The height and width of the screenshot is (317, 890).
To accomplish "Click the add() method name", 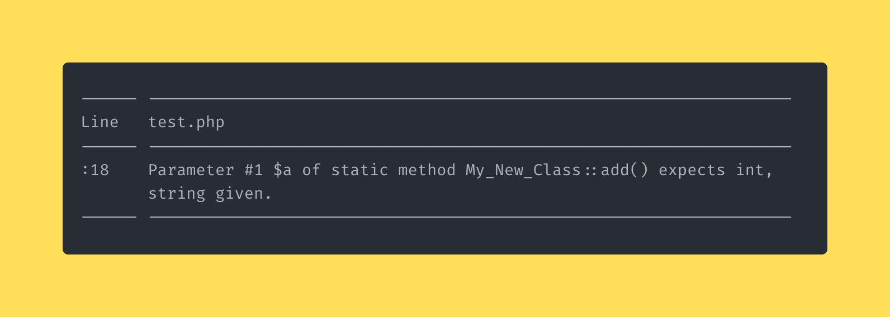I will pyautogui.click(x=625, y=170).
